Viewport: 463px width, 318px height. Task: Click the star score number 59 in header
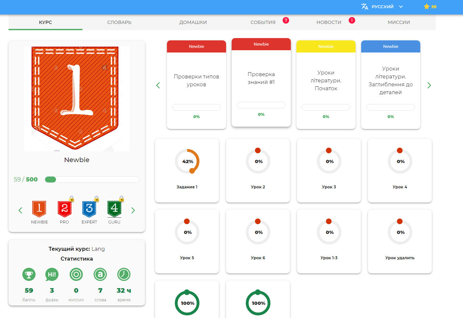[434, 7]
